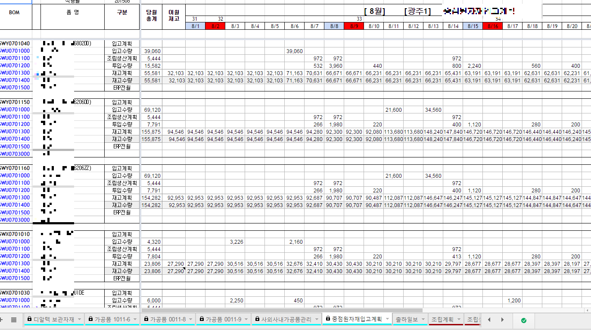Switch to the 조립계획 sheet tab
The height and width of the screenshot is (330, 591).
[442, 319]
